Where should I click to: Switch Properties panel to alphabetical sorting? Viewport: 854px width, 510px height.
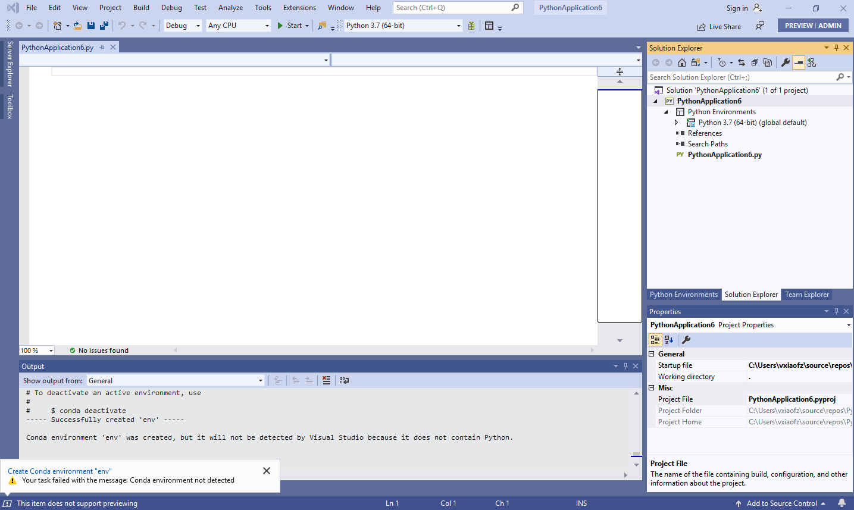pos(670,339)
